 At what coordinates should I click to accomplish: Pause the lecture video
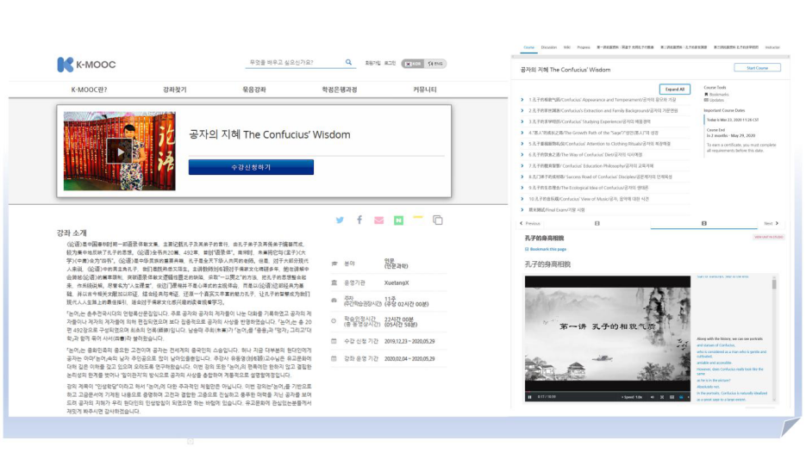click(529, 397)
